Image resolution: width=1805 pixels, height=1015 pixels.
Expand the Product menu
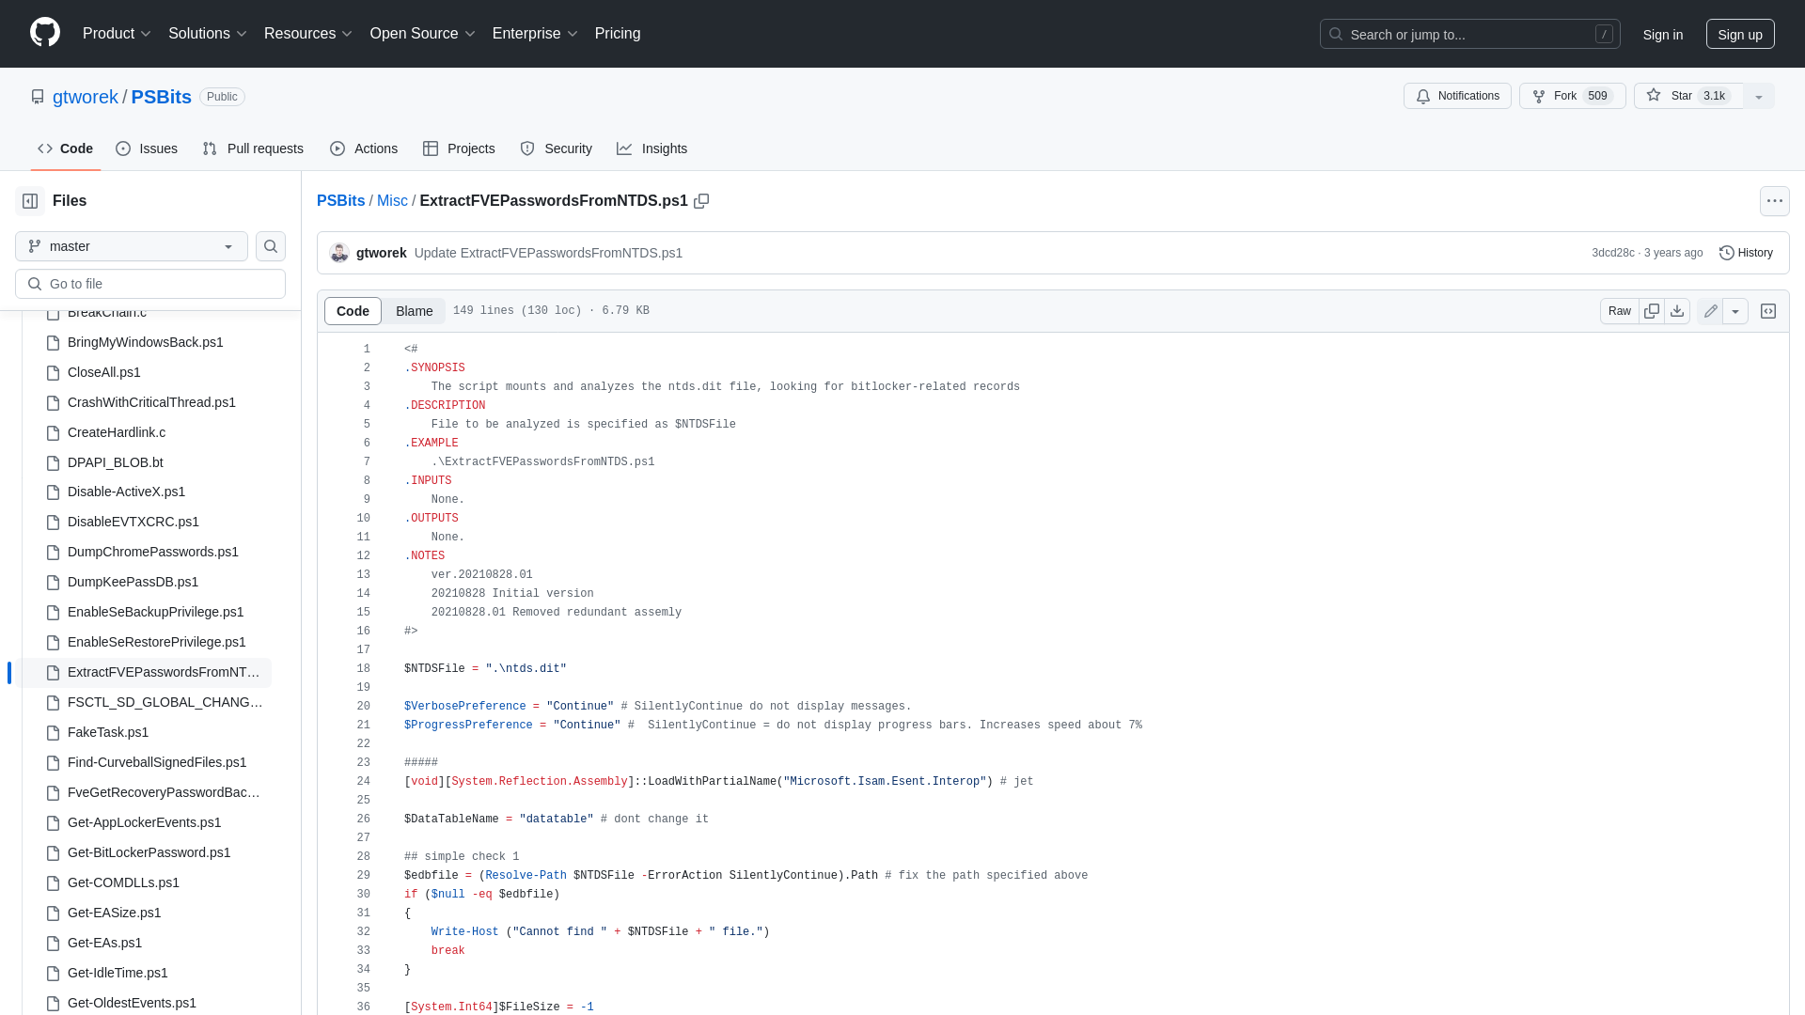(117, 34)
